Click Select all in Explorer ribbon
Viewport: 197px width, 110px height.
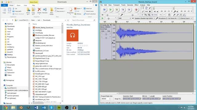88,9
